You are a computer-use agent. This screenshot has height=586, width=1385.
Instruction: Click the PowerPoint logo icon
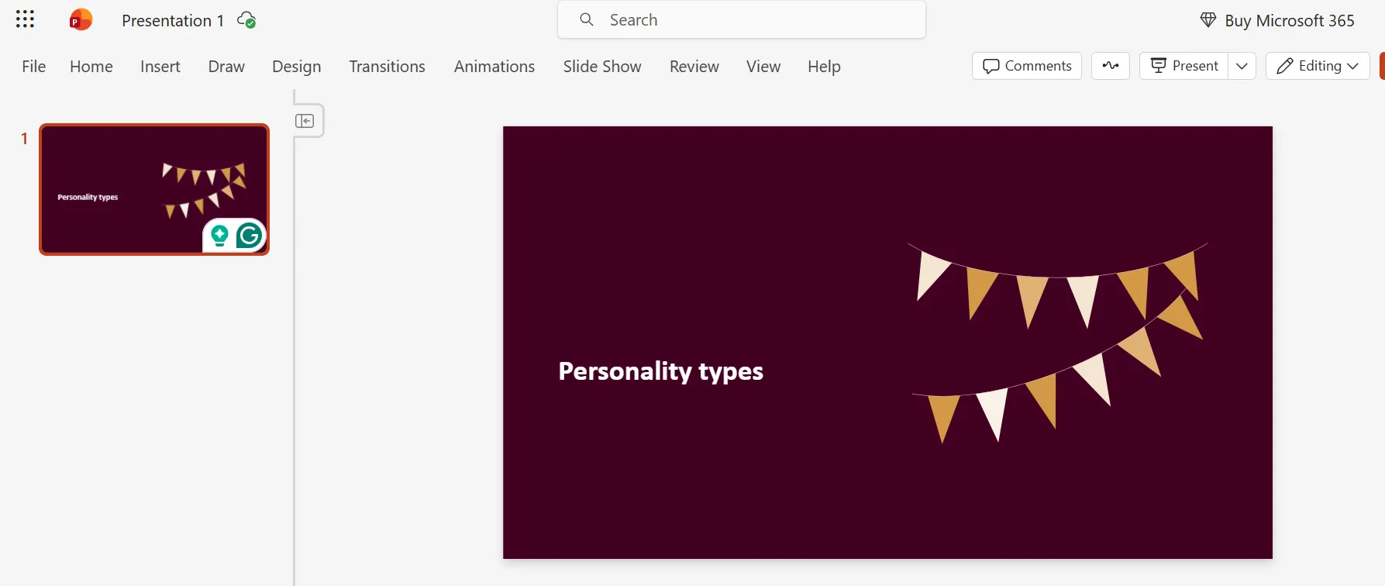[x=81, y=19]
